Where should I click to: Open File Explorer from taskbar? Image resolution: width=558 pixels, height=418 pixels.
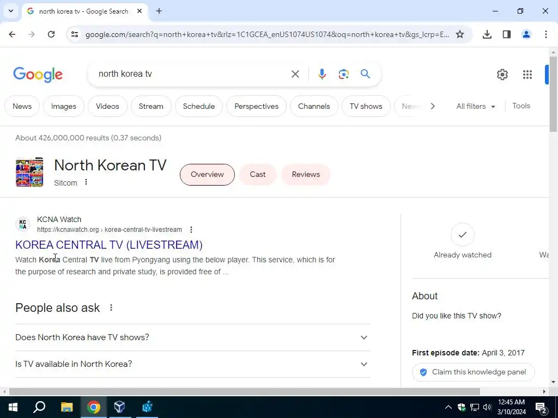(x=66, y=407)
